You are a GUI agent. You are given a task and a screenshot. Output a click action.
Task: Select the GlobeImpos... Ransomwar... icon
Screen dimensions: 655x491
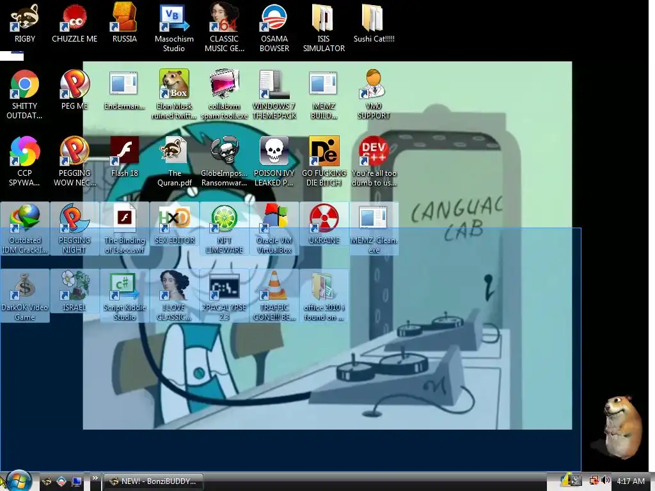pos(225,162)
